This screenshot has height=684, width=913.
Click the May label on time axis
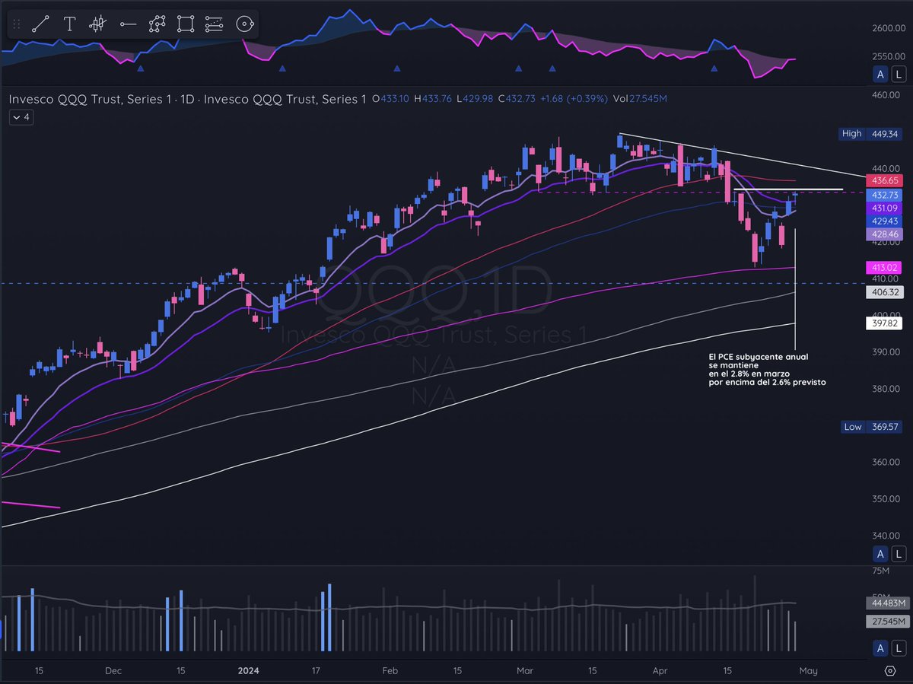[808, 671]
